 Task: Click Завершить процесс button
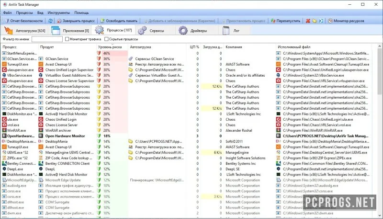(x=76, y=21)
